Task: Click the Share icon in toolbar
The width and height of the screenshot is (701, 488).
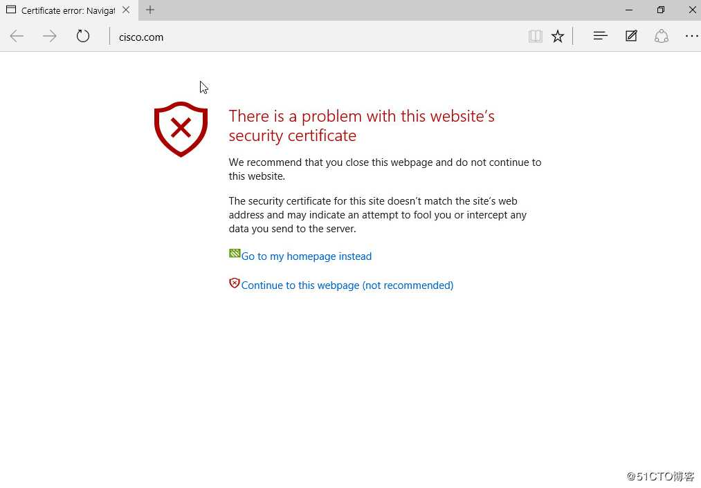Action: click(x=662, y=37)
